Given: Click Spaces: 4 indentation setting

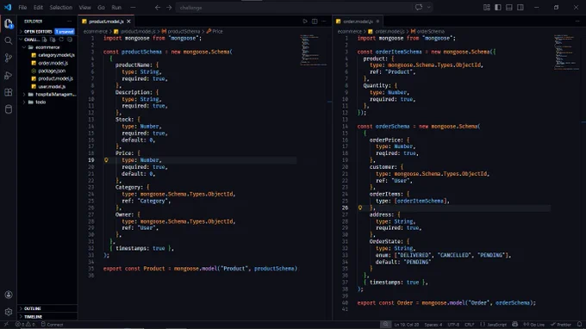Looking at the screenshot, I should [433, 325].
